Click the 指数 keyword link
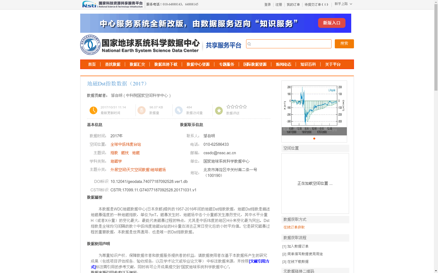438x273 pixels. tap(114, 153)
